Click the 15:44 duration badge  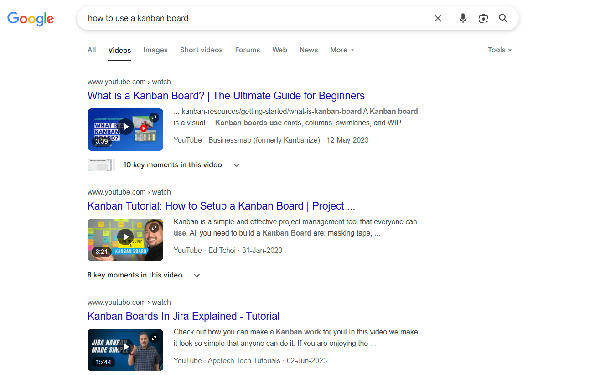103,362
